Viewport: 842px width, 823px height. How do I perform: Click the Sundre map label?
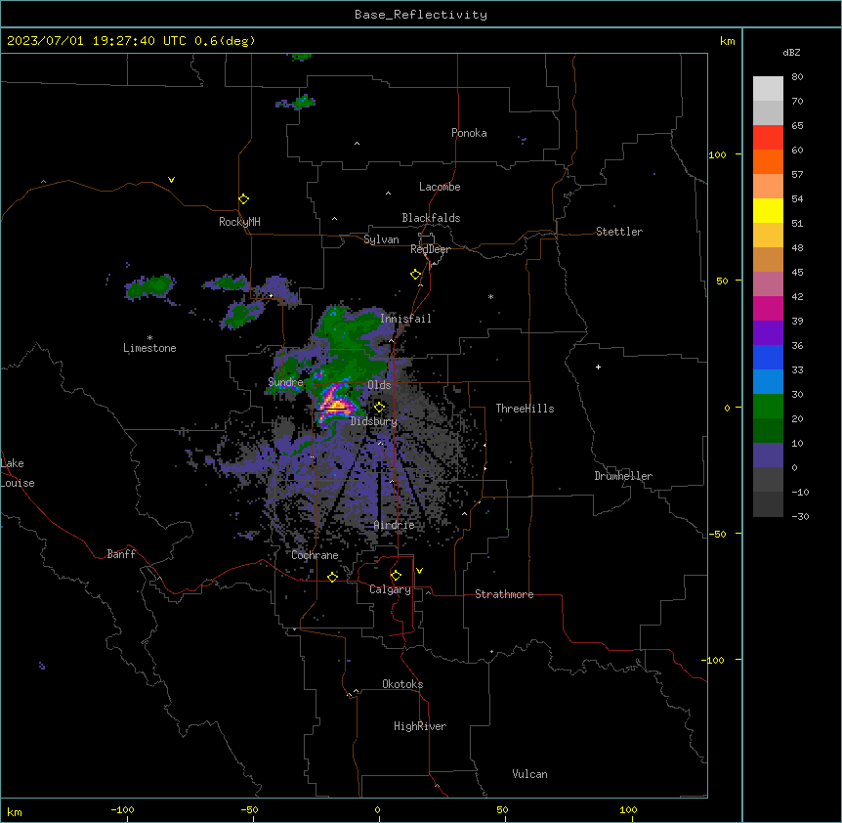coord(285,382)
